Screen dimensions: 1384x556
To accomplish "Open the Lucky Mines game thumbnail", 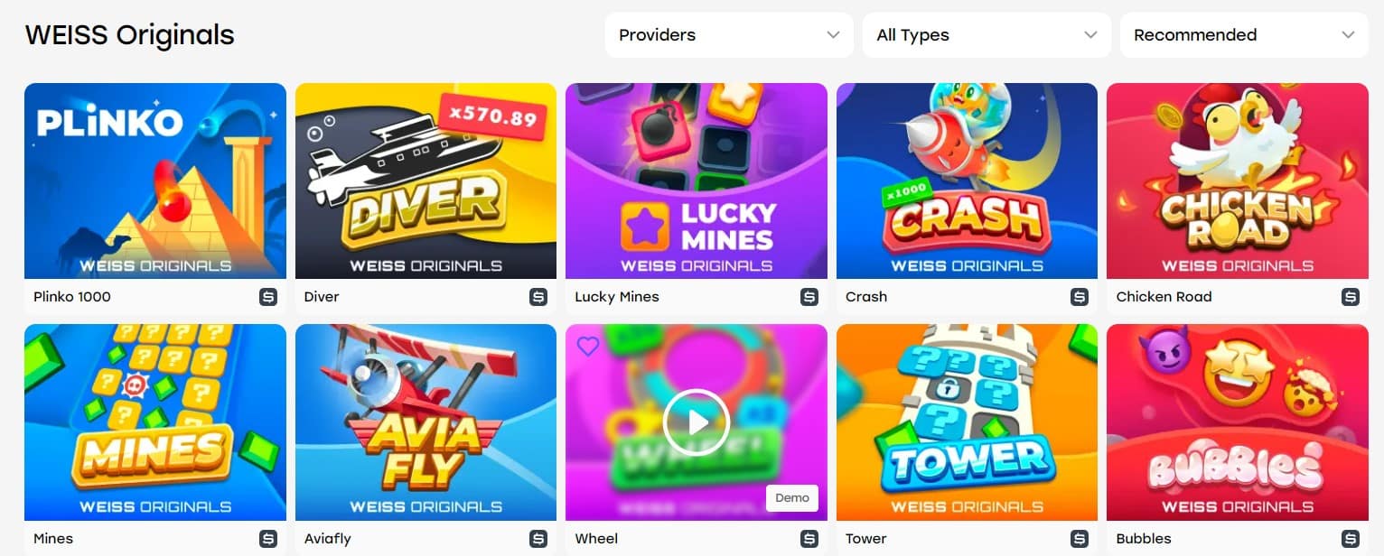I will [697, 181].
